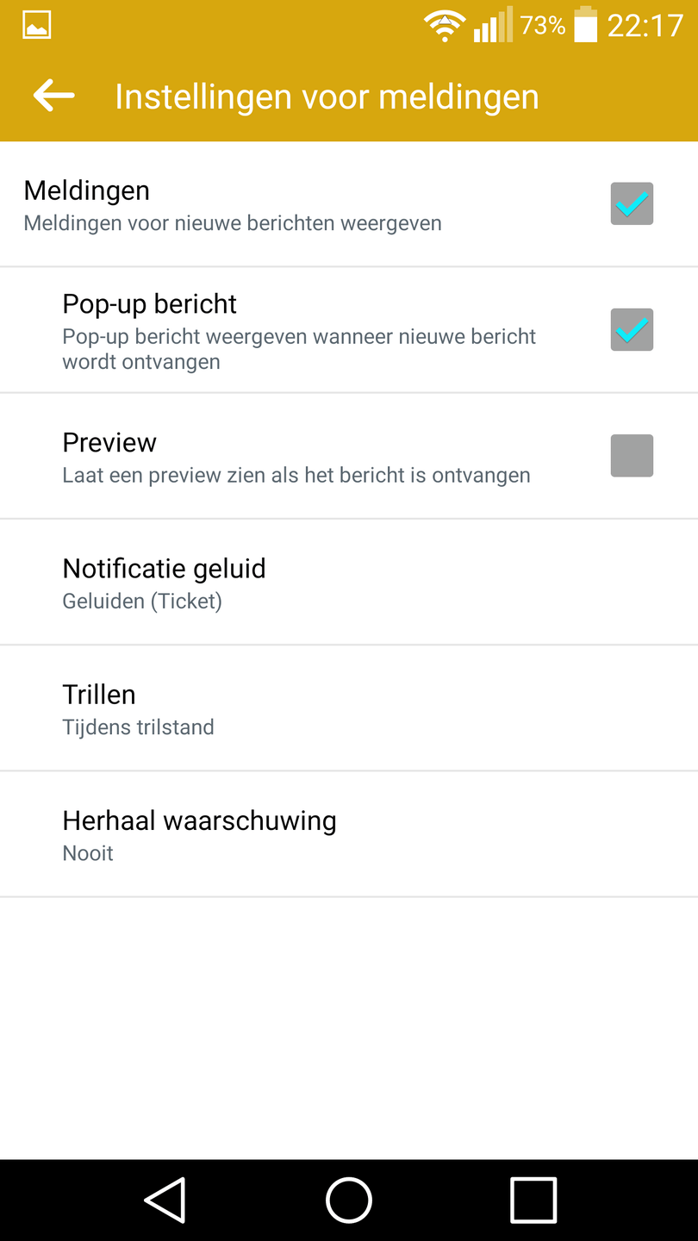Tap the Pop-up bericht setting title
Screen dimensions: 698x1241
click(x=150, y=304)
